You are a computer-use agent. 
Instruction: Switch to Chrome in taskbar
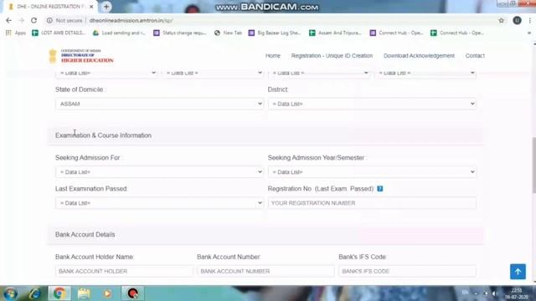[59, 293]
